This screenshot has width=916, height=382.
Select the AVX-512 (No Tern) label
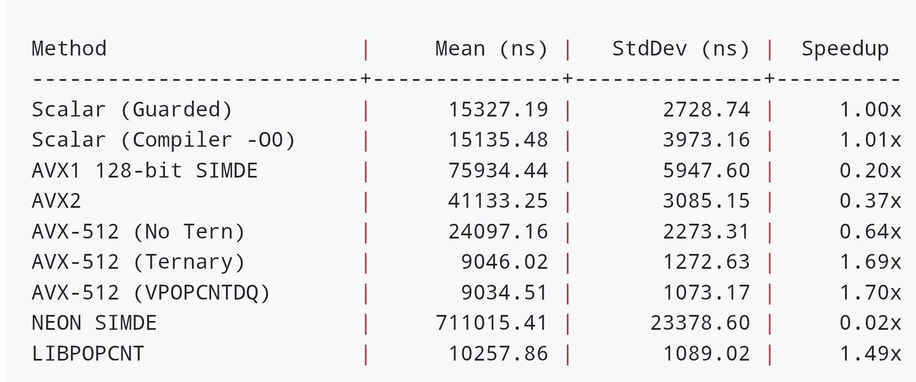(x=139, y=231)
